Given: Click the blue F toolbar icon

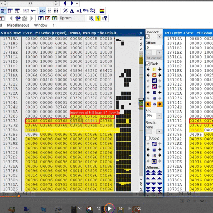Looking at the screenshot, I should 41,18.
